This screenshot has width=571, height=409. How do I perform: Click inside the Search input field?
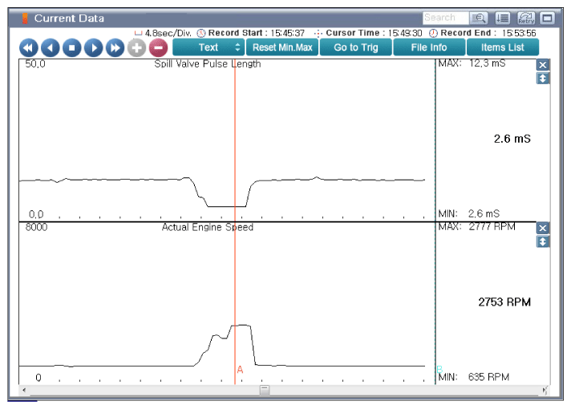[446, 18]
